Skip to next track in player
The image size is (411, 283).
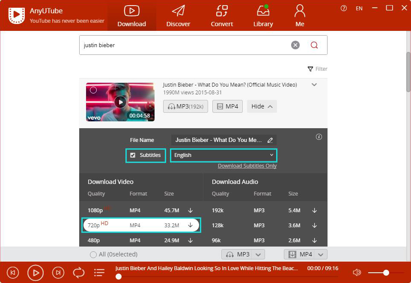click(x=58, y=273)
